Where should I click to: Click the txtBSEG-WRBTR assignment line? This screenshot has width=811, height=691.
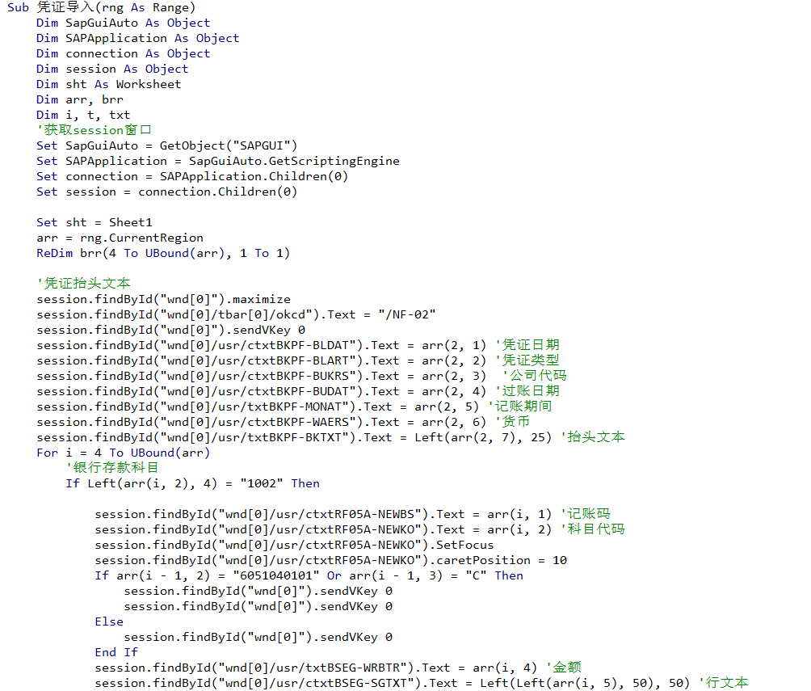[338, 668]
